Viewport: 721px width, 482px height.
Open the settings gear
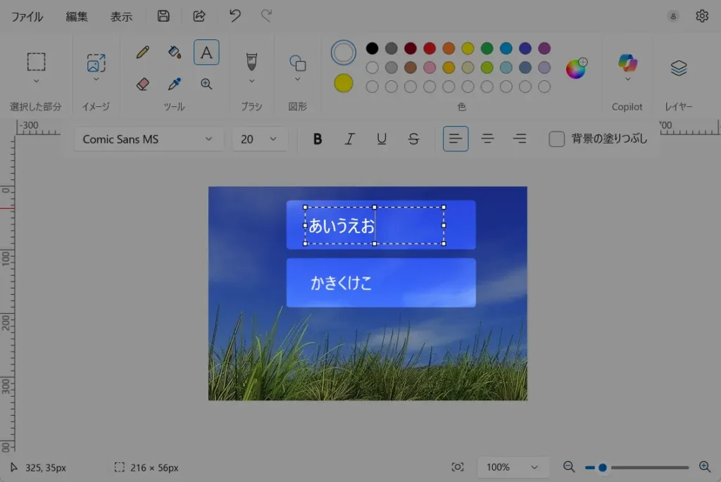coord(702,16)
